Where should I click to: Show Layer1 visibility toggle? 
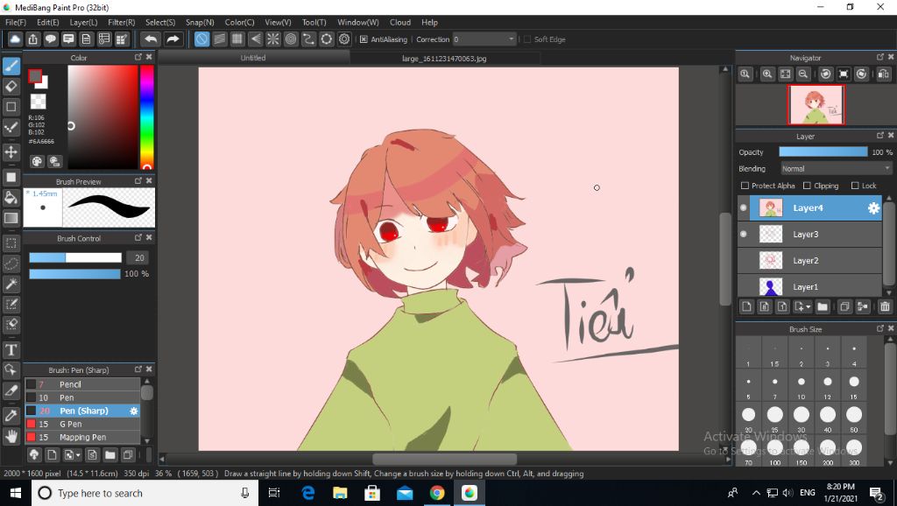[744, 286]
